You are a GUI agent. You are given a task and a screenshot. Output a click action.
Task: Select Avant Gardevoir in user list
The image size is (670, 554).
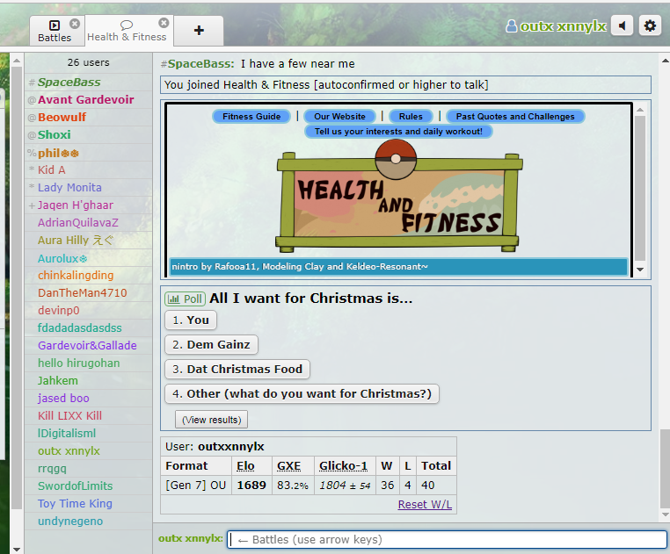pyautogui.click(x=89, y=99)
